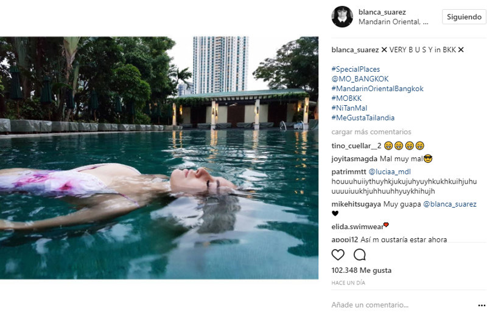Open commenter tino_cuellar__2 profile

pos(356,146)
